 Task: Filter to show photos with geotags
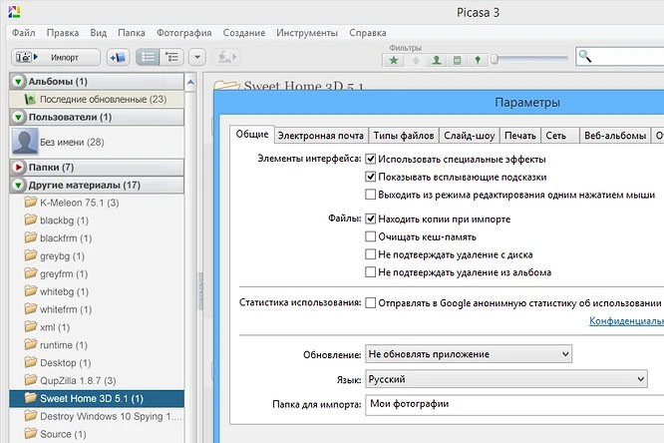point(478,61)
